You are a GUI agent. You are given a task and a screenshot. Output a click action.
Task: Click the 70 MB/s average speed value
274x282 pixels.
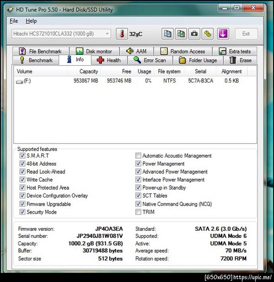click(x=236, y=251)
